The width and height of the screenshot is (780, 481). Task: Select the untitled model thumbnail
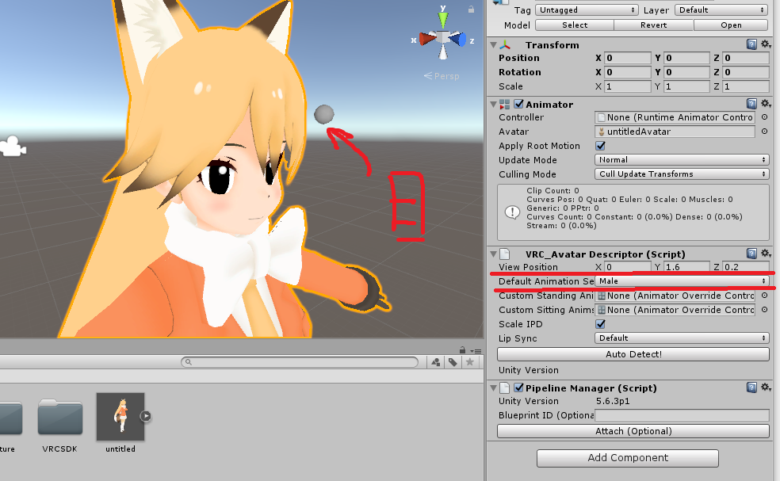(x=120, y=417)
